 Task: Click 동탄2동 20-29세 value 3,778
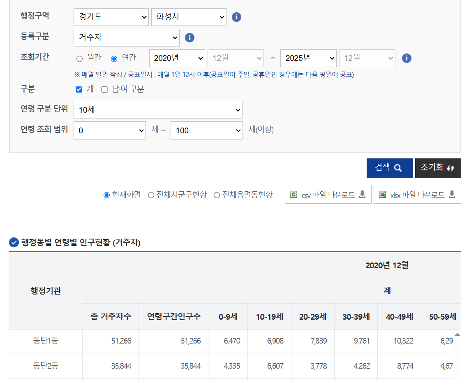(319, 366)
